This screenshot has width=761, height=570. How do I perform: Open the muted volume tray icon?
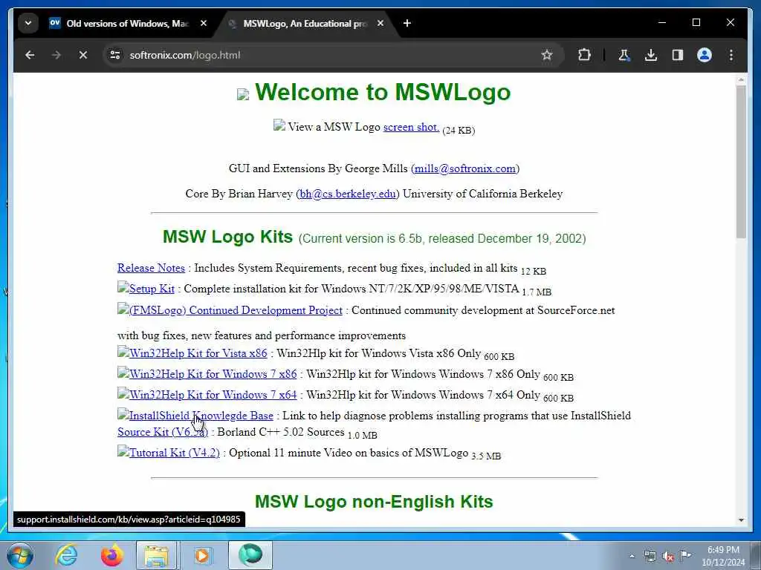coord(668,556)
